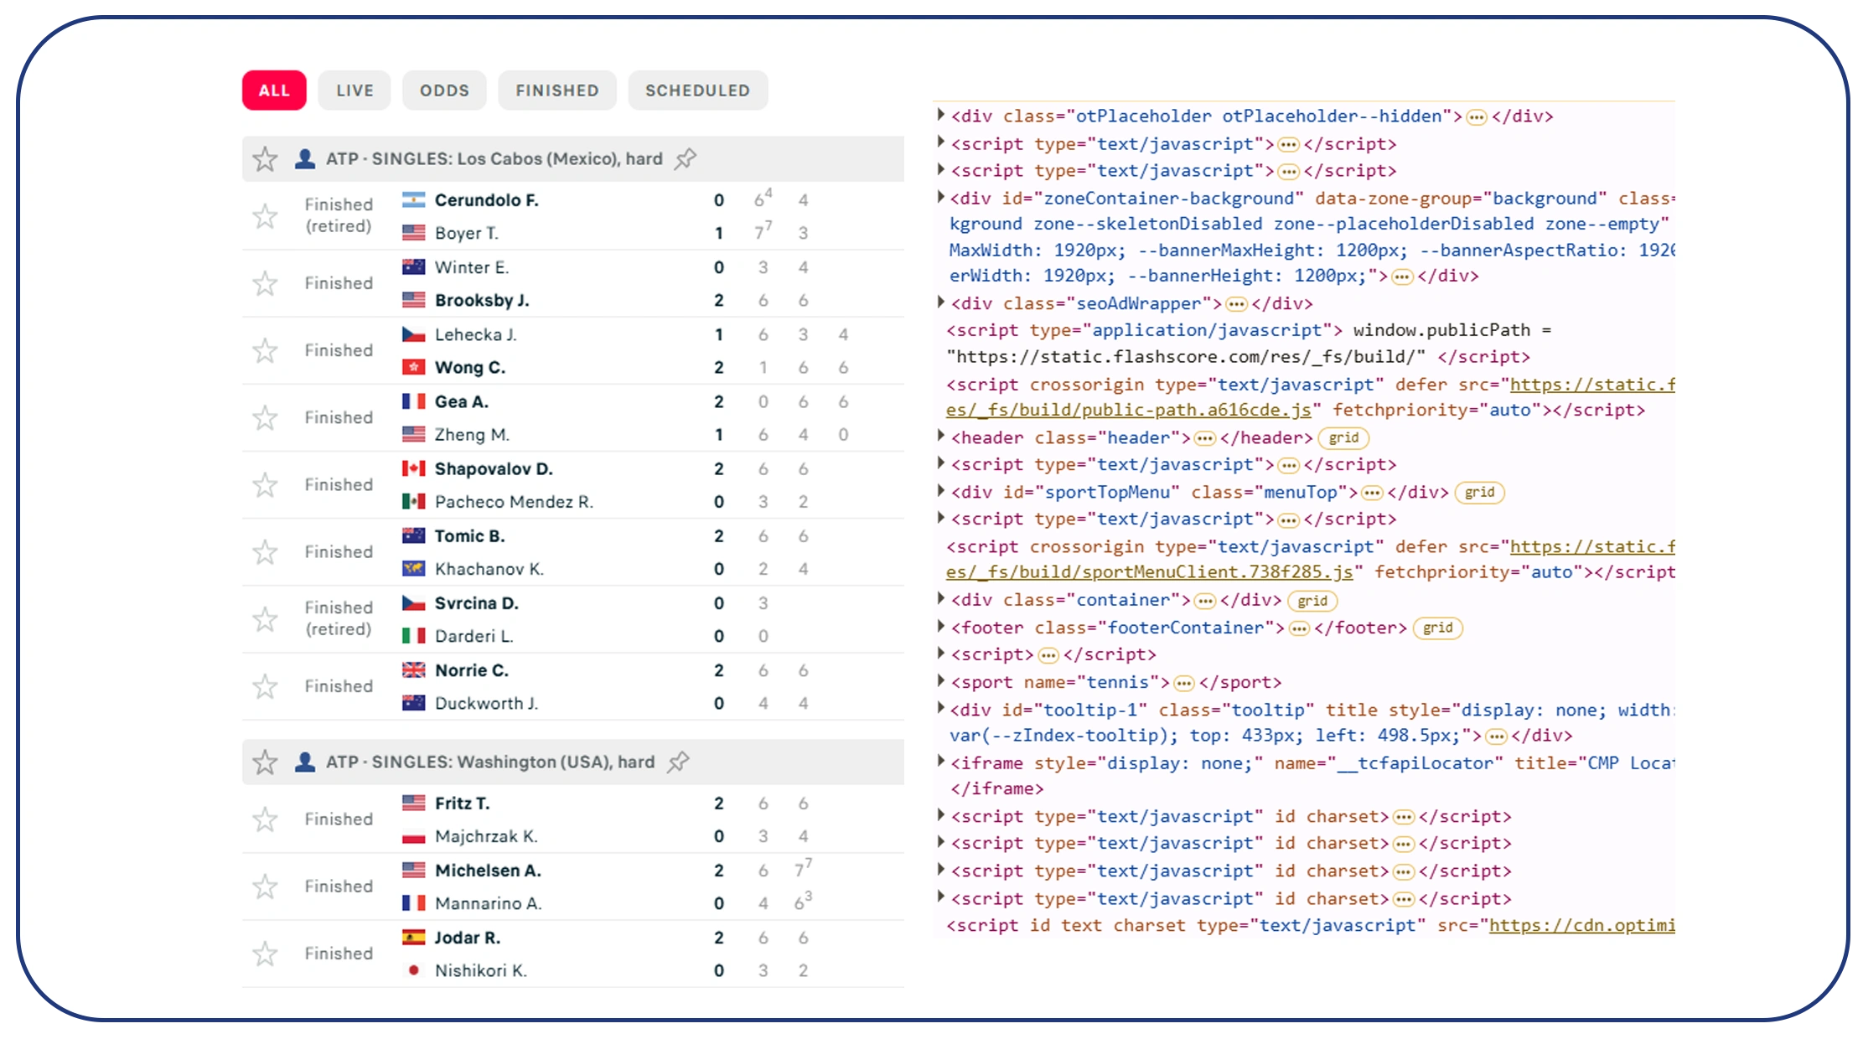
Task: Select Mannarino A. player name
Action: (x=489, y=903)
